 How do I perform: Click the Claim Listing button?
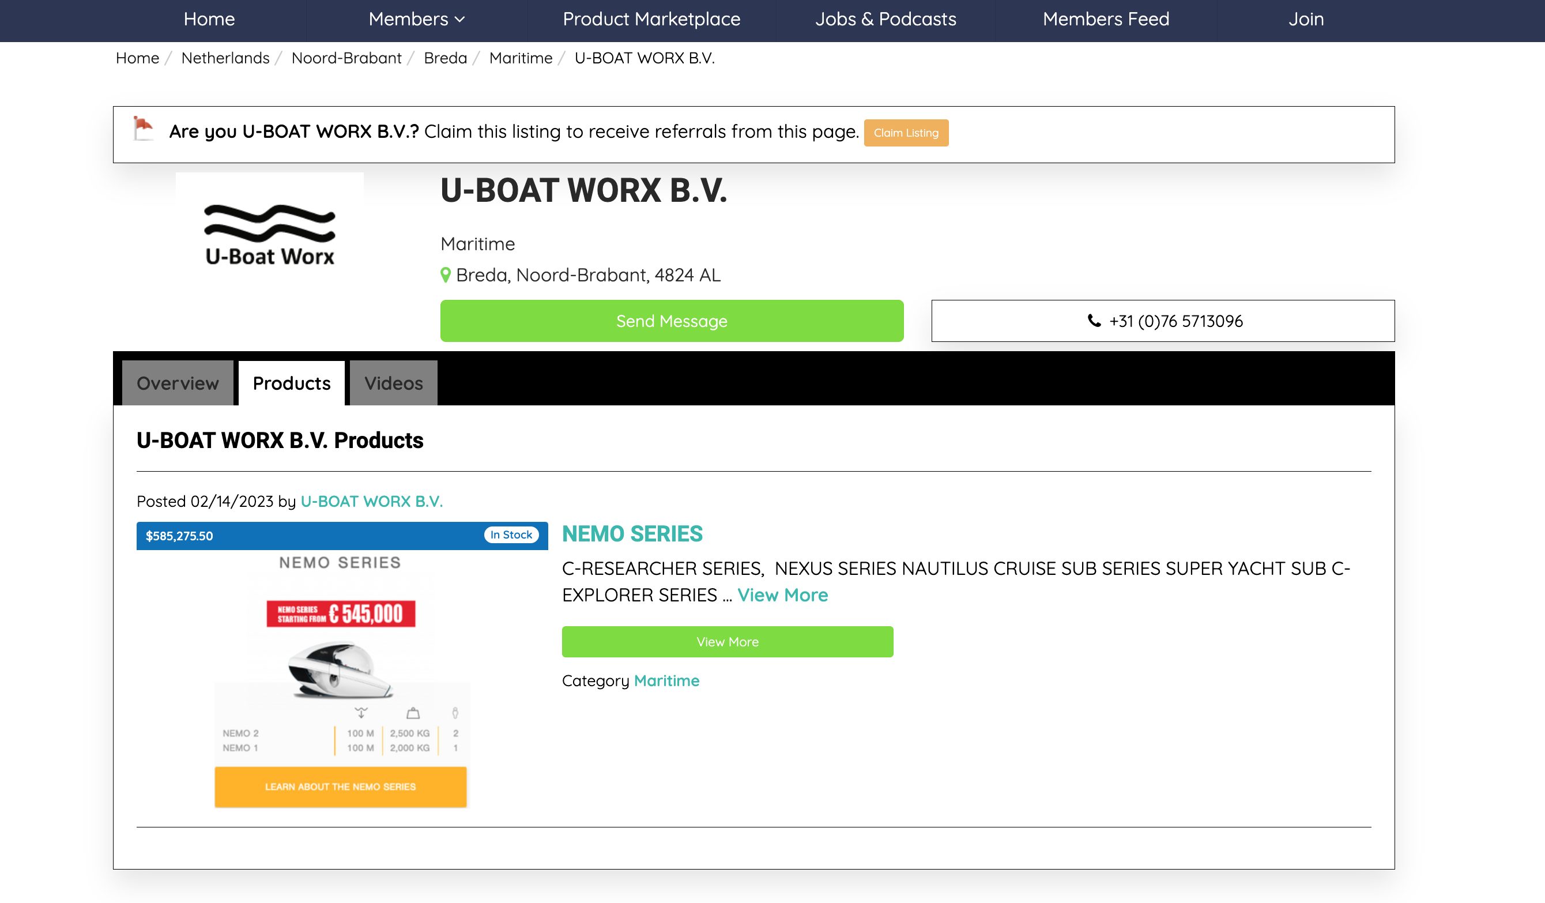click(906, 133)
